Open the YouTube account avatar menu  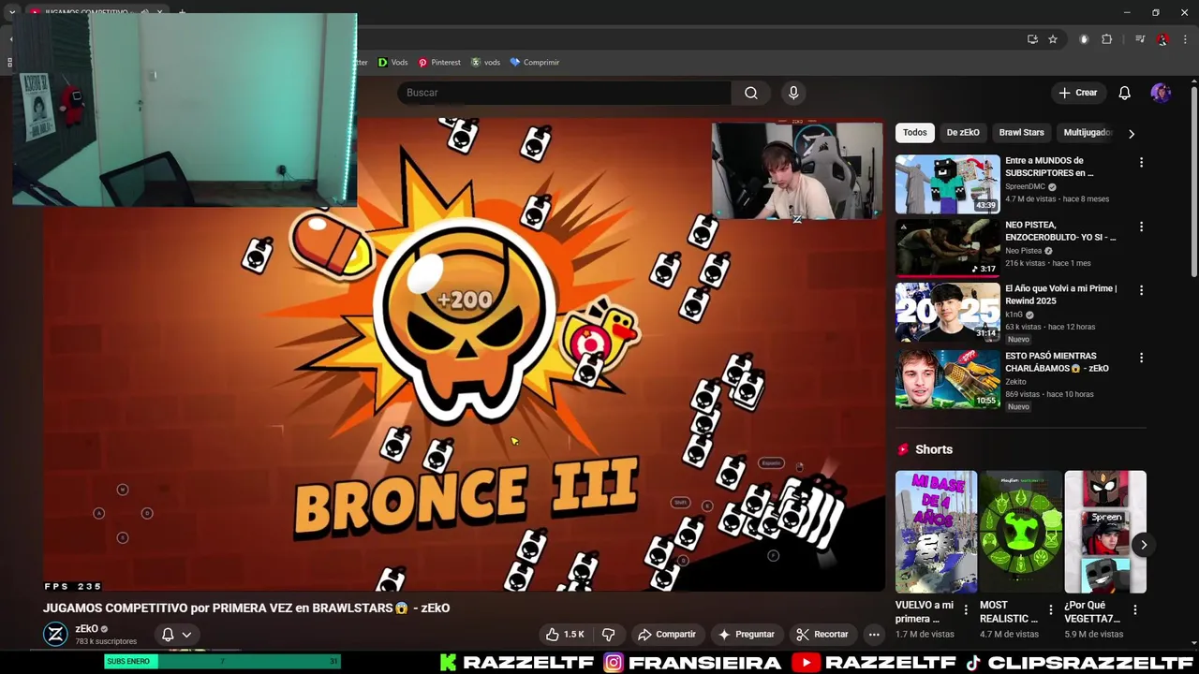(1161, 93)
